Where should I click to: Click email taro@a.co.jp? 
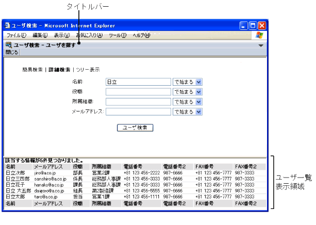pos(46,197)
